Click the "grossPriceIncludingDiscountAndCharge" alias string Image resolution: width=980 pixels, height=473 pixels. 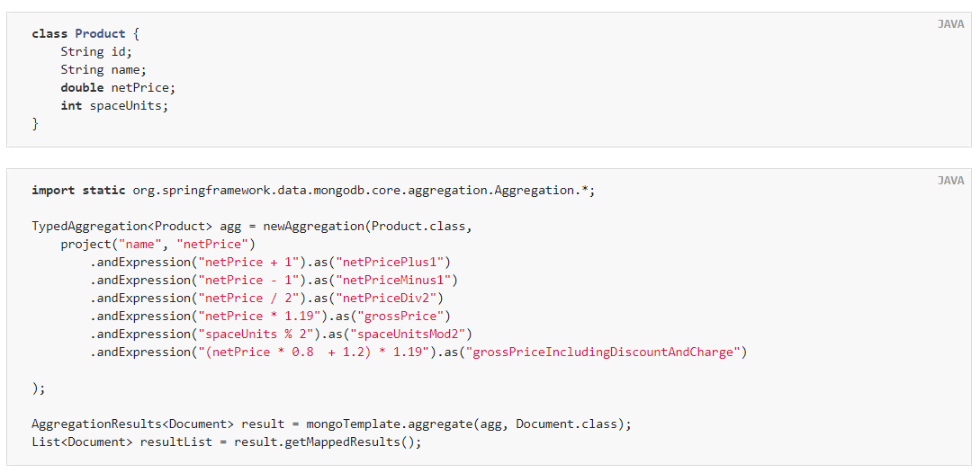click(x=603, y=353)
